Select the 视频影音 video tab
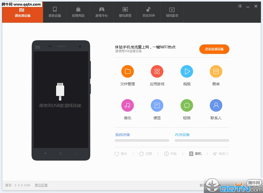Viewport: 263px width, 193px height. (172, 12)
